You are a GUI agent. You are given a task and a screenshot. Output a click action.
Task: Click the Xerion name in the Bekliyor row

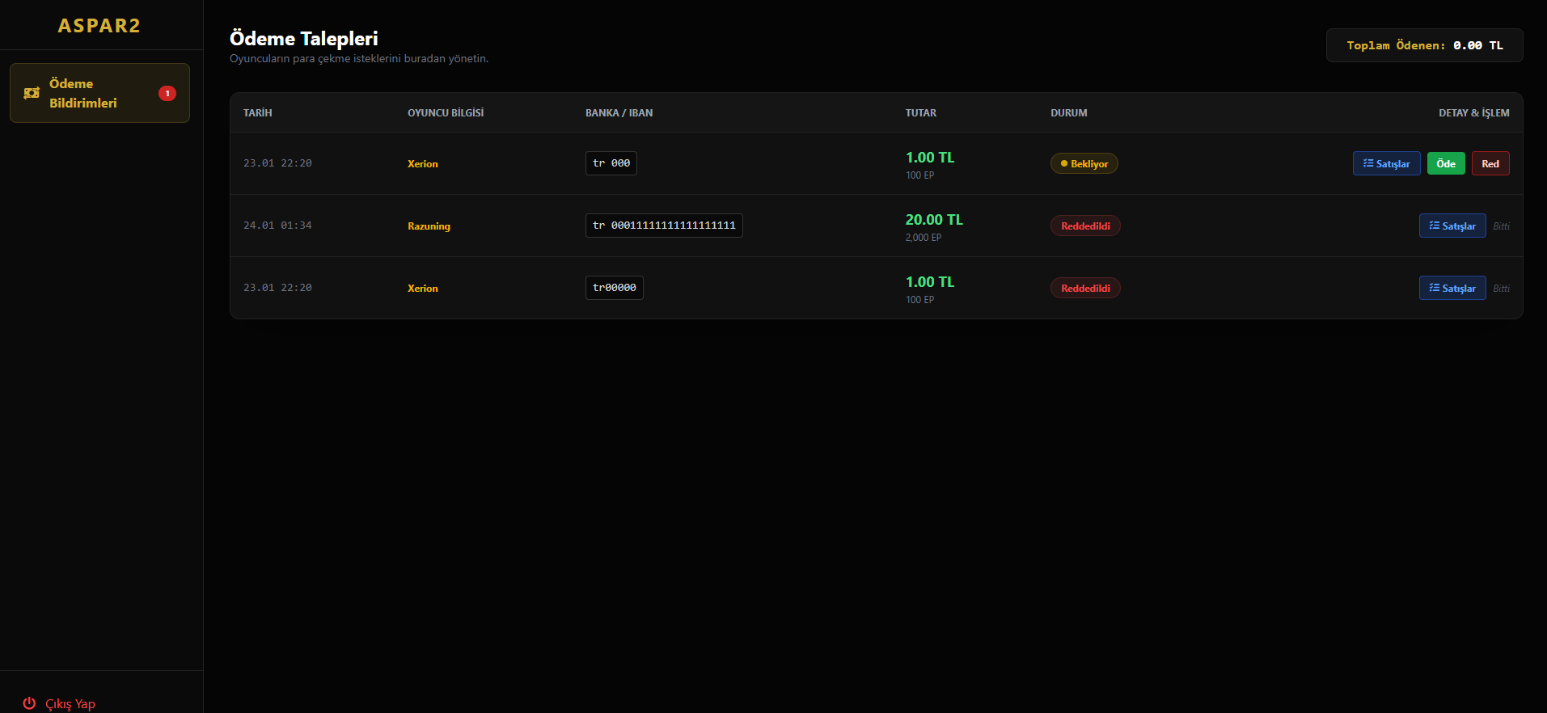point(422,164)
